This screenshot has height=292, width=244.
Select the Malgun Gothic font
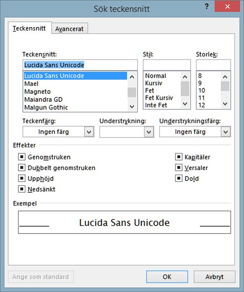[x=75, y=107]
